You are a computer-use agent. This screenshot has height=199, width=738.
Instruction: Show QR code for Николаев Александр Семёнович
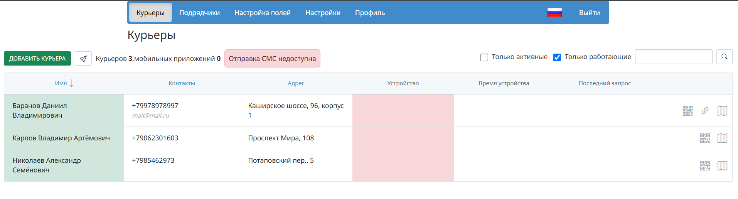click(705, 165)
